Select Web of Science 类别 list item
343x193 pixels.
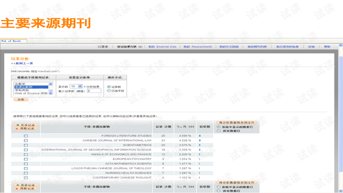[x=31, y=93]
